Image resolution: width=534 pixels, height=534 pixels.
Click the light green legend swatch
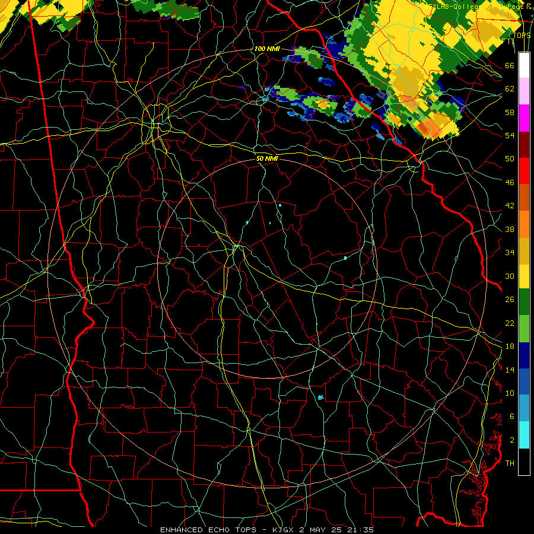524,329
